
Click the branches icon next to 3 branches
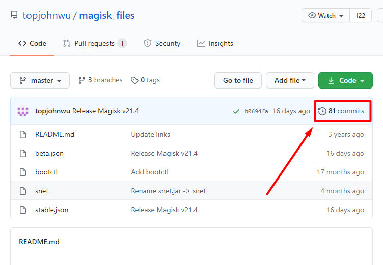[x=81, y=80]
